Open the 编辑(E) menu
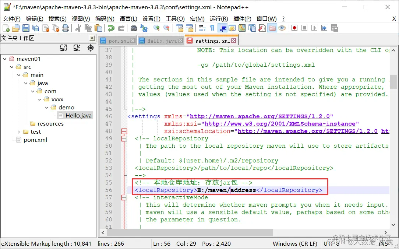This screenshot has width=399, height=249. click(34, 18)
